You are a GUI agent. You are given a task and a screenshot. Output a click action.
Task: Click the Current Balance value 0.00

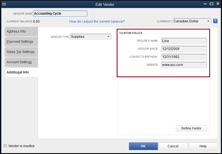tap(36, 22)
